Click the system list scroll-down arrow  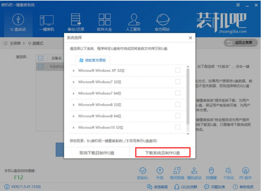(x=188, y=134)
